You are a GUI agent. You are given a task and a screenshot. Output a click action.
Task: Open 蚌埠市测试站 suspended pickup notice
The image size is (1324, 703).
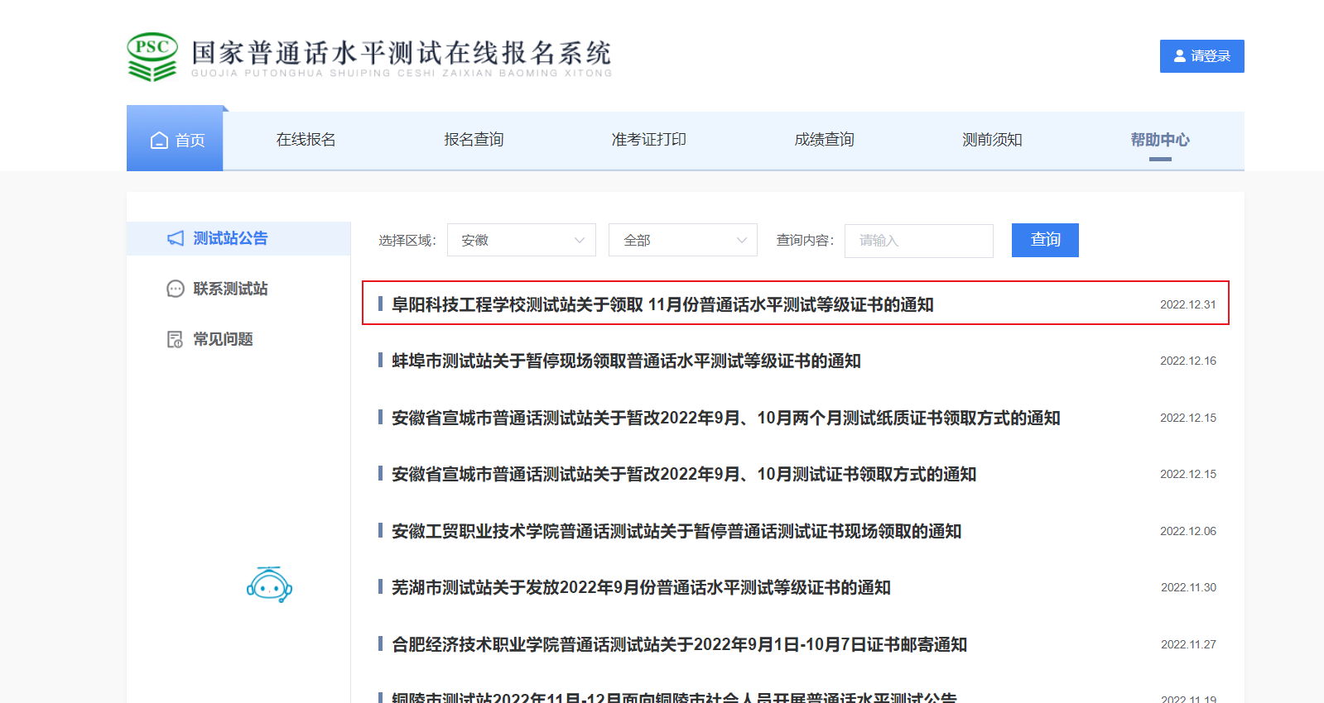pos(626,361)
